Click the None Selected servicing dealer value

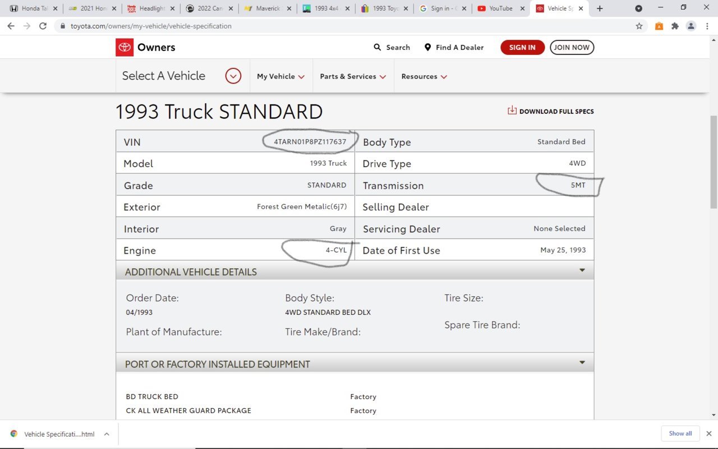[x=559, y=228]
